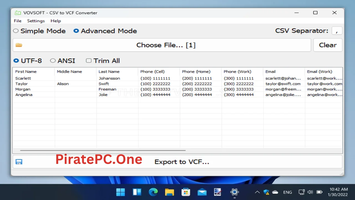Show hidden system tray icons
The image size is (355, 200).
tap(257, 192)
